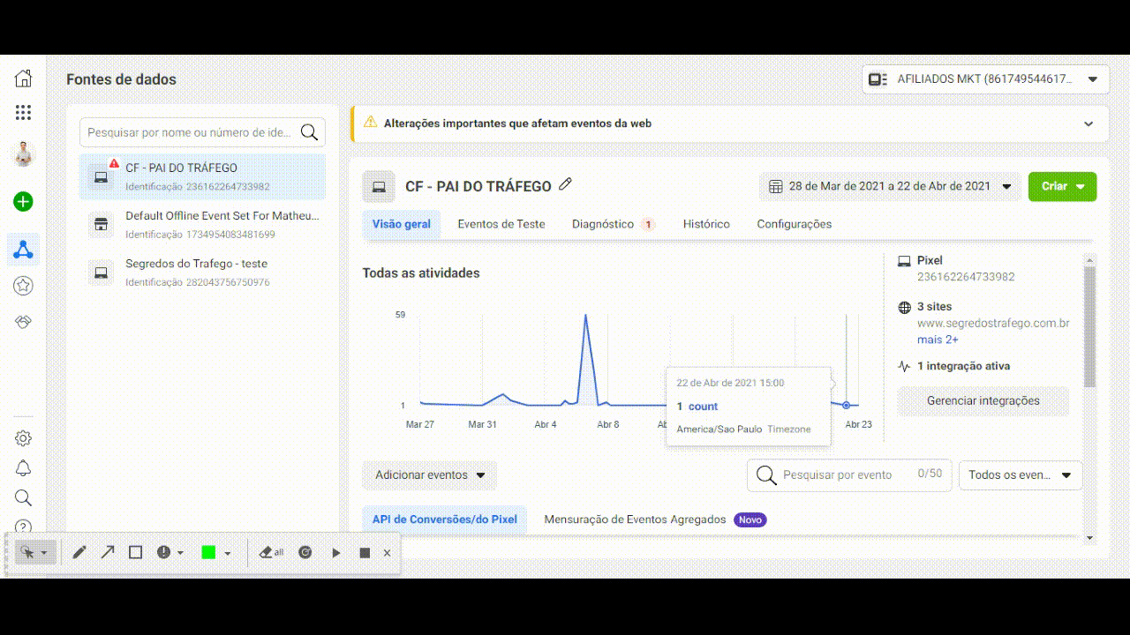Switch to Visão geral tab
1130x635 pixels.
[x=402, y=224]
